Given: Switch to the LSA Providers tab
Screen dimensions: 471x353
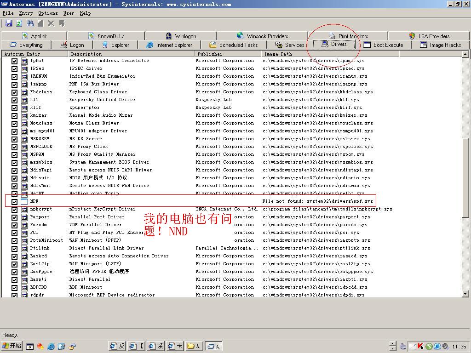Looking at the screenshot, I should pos(429,36).
